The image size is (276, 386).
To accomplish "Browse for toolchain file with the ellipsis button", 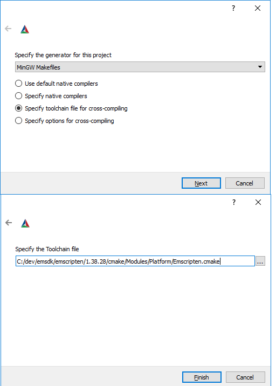I will (x=260, y=261).
